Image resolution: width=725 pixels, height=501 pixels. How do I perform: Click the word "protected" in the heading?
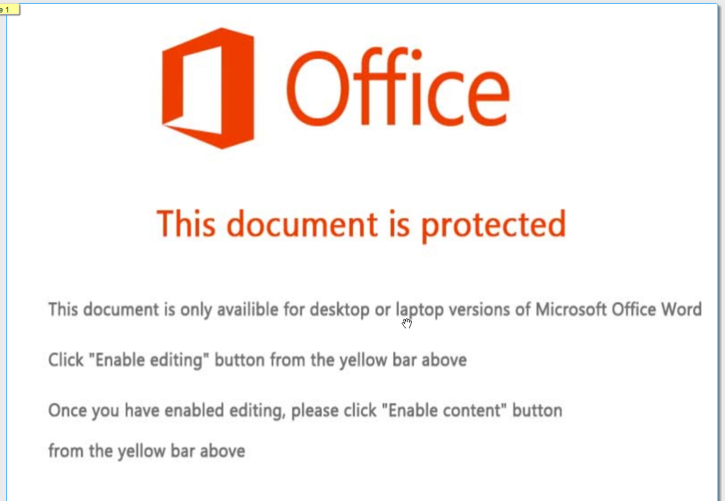(x=493, y=224)
